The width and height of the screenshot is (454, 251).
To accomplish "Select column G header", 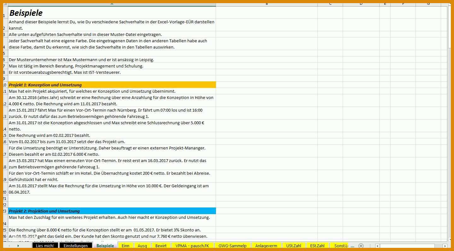I will pyautogui.click(x=428, y=4).
